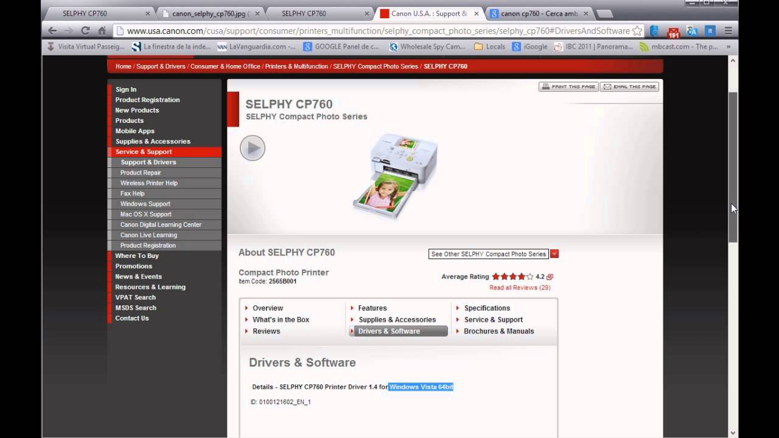
Task: Select the Drivers & Software product tab
Action: click(398, 331)
